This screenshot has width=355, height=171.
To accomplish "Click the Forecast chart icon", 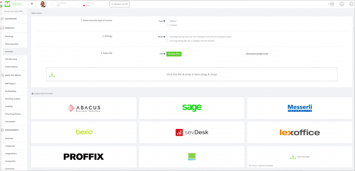I will point(2,28).
